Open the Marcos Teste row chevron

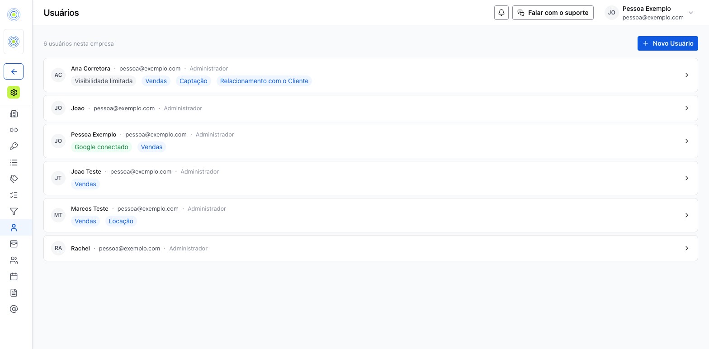point(687,215)
